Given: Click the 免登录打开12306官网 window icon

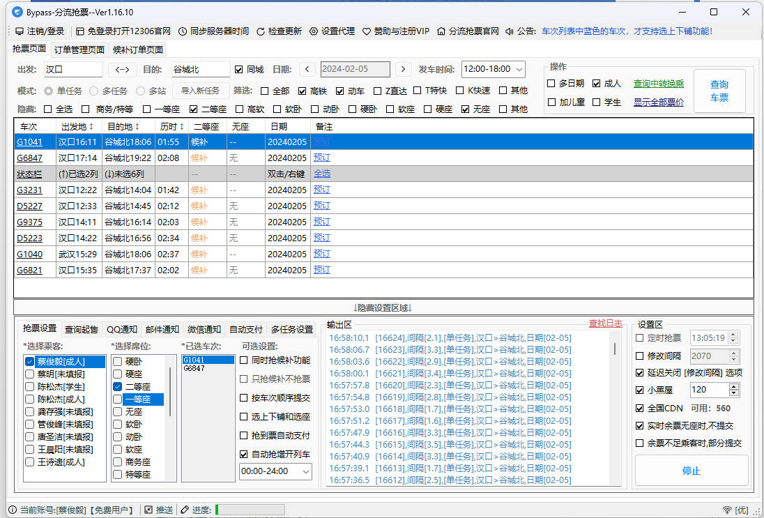Looking at the screenshot, I should click(80, 31).
